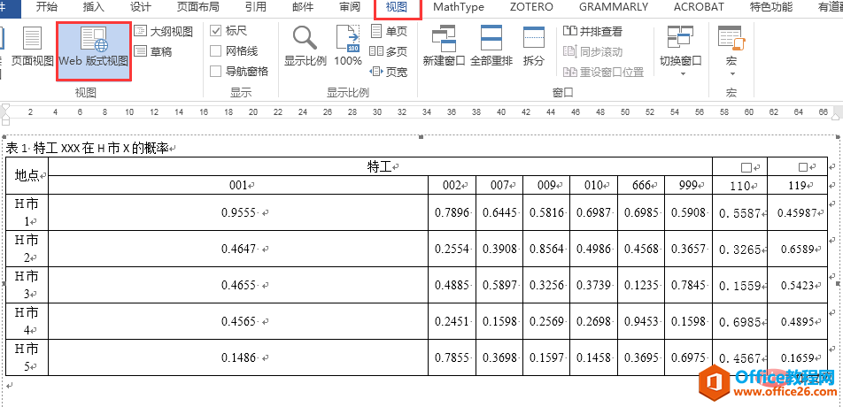Choose 单页 single page view
The height and width of the screenshot is (407, 843).
389,32
